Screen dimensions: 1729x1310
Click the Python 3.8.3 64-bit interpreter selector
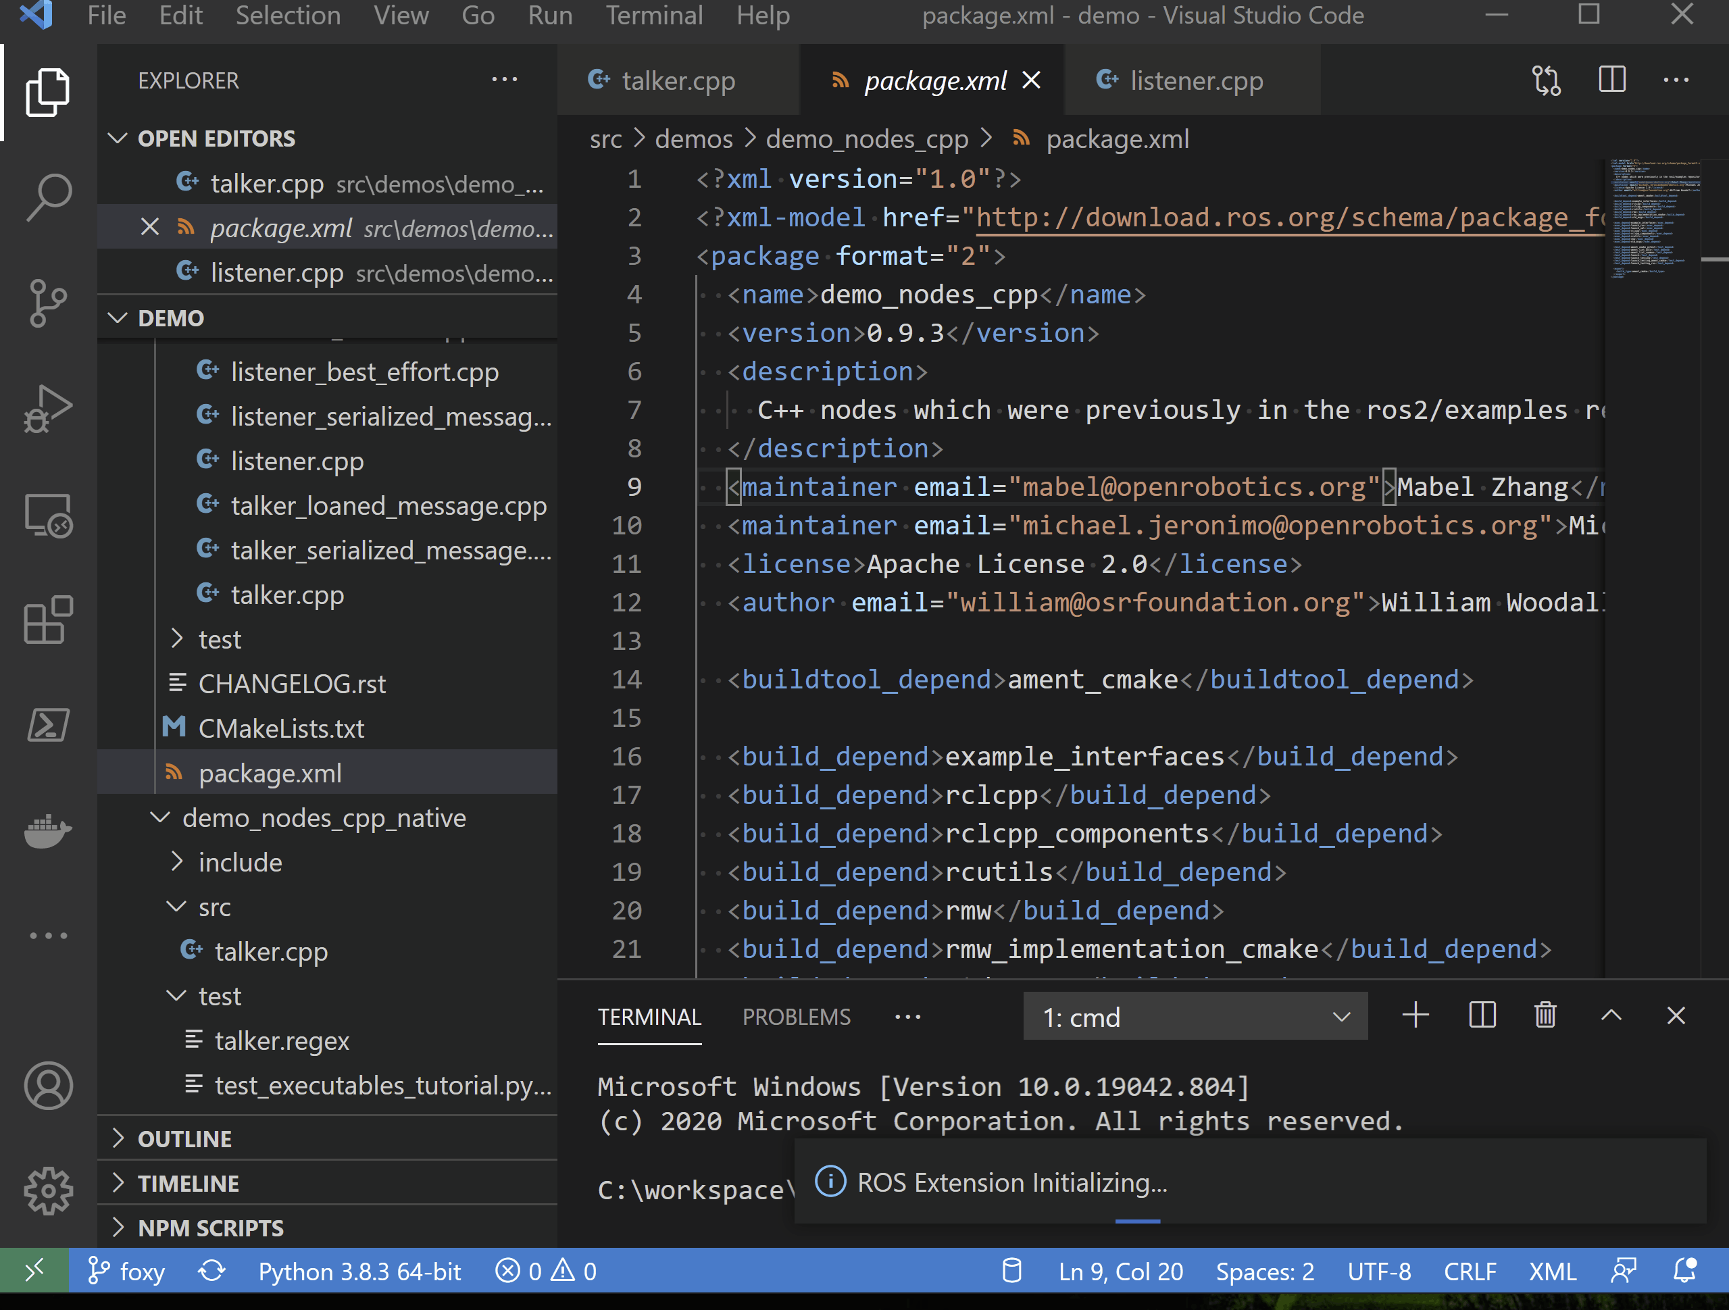359,1271
